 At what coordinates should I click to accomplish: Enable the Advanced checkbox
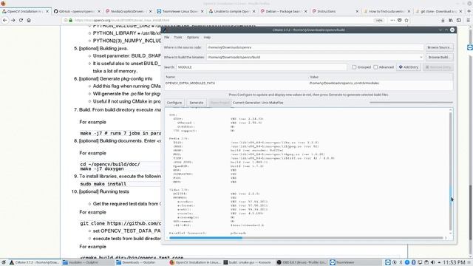pyautogui.click(x=375, y=67)
